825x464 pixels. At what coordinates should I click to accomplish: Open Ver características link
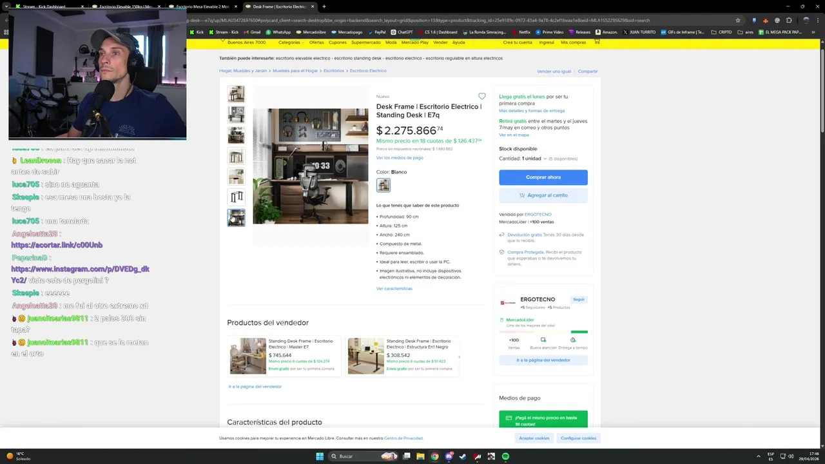394,289
